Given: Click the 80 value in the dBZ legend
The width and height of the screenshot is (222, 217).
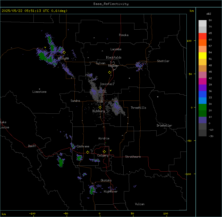Looking at the screenshot, I should [210, 20].
